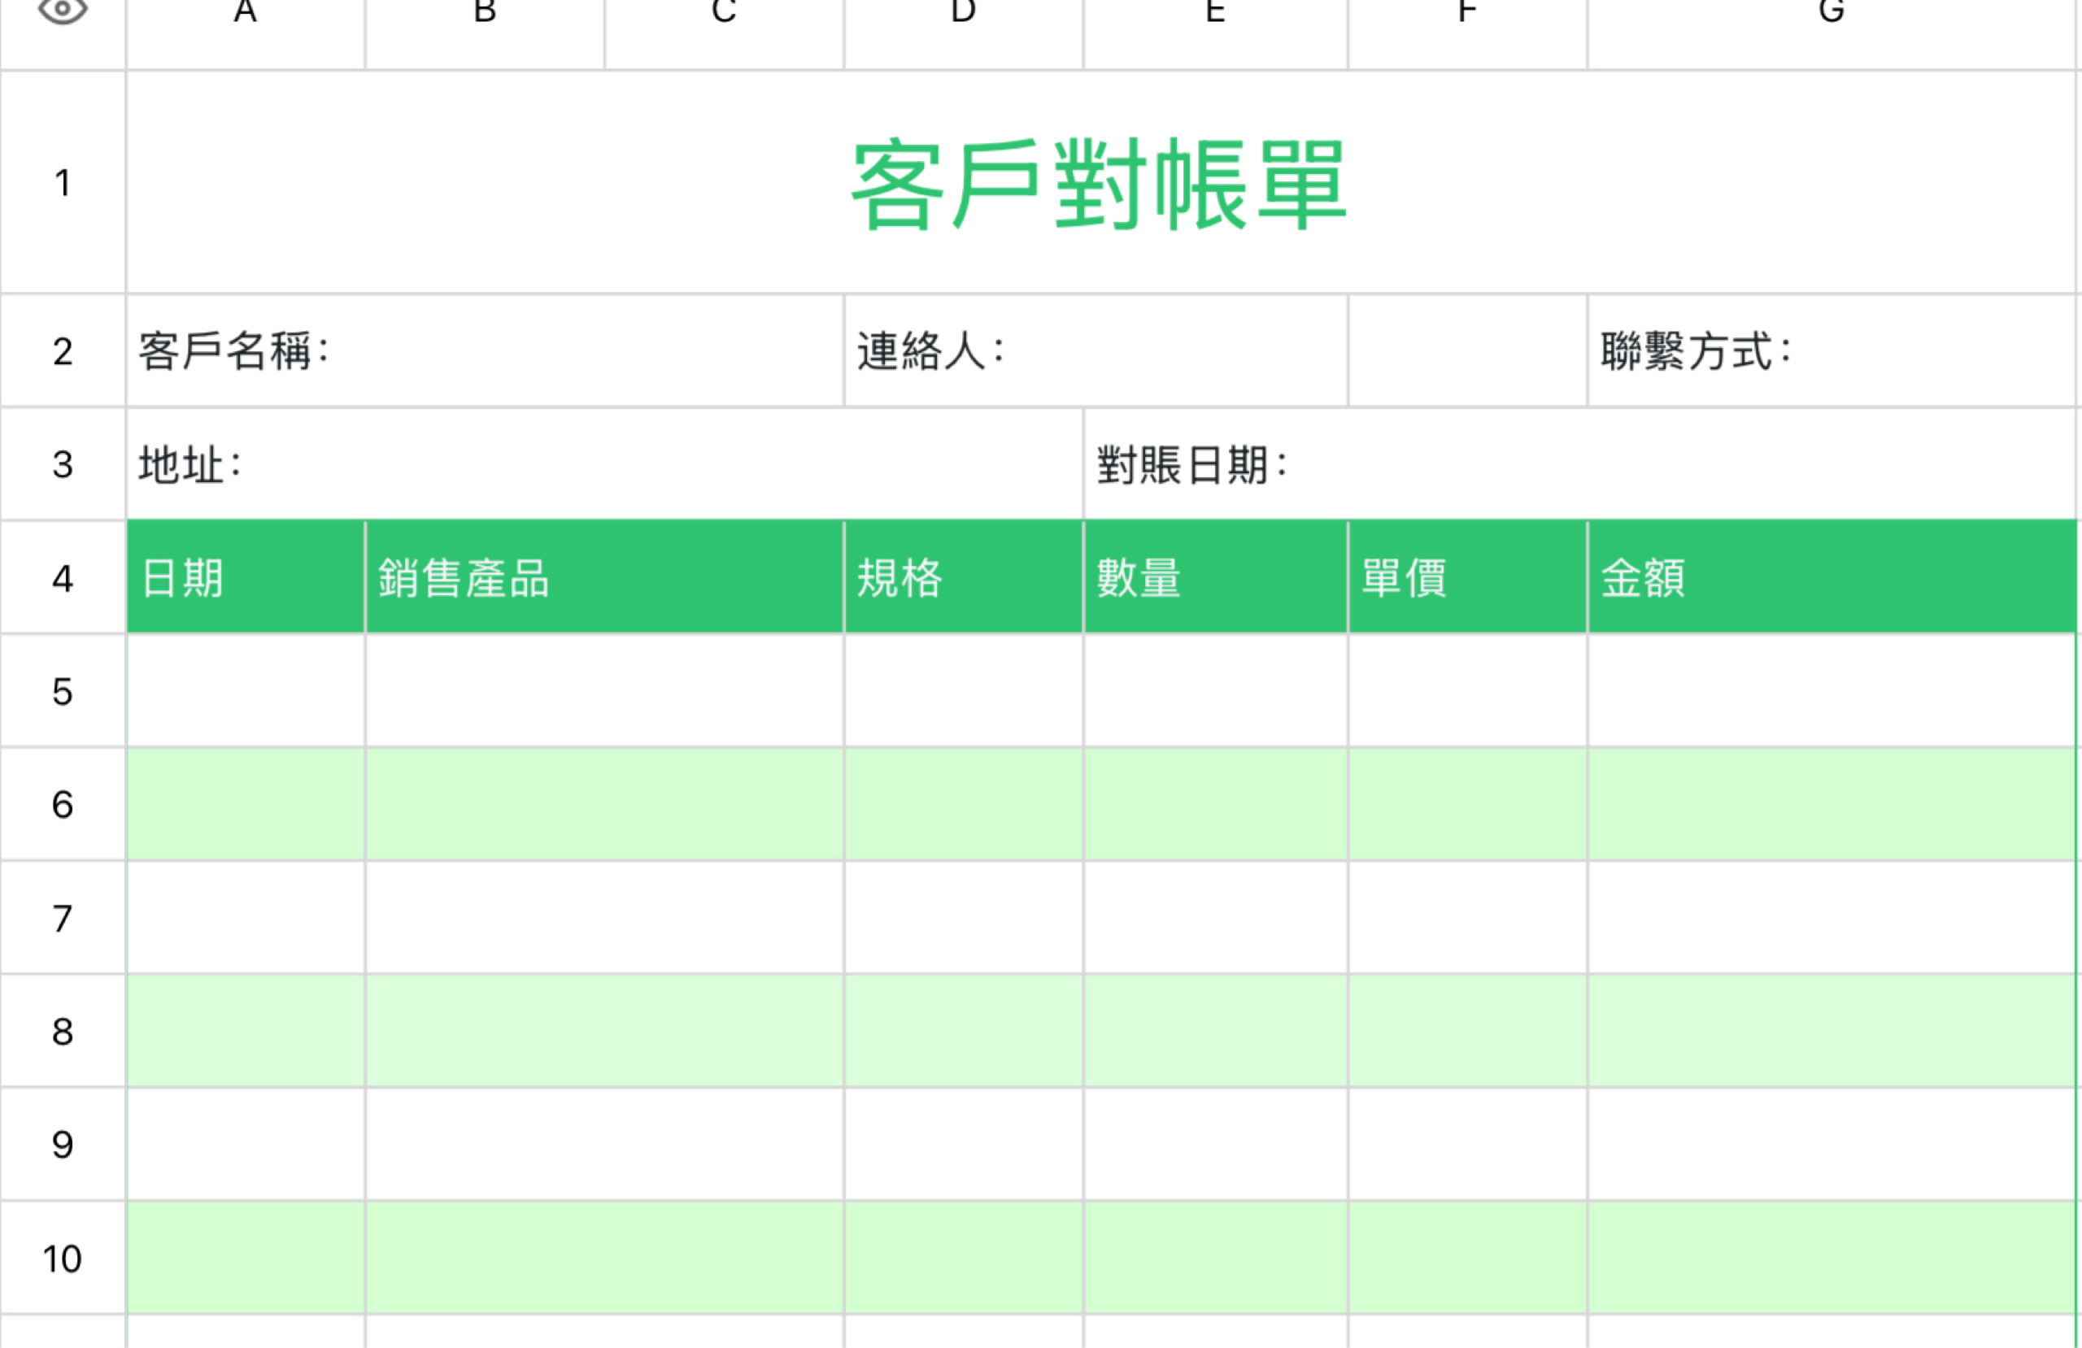Select row 5 header
Image resolution: width=2082 pixels, height=1348 pixels.
click(63, 691)
